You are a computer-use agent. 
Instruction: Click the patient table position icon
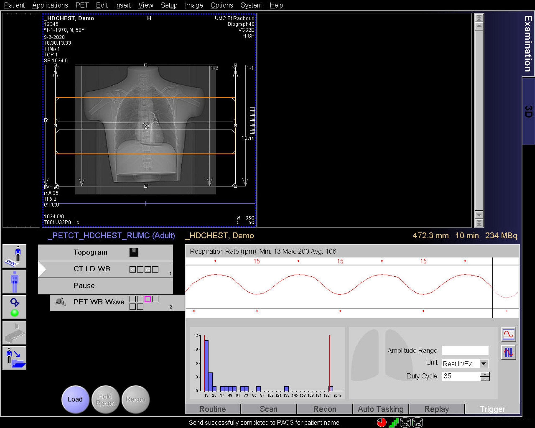pos(14,333)
